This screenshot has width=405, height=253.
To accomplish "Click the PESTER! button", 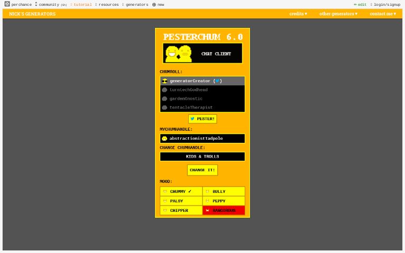I will click(x=202, y=119).
